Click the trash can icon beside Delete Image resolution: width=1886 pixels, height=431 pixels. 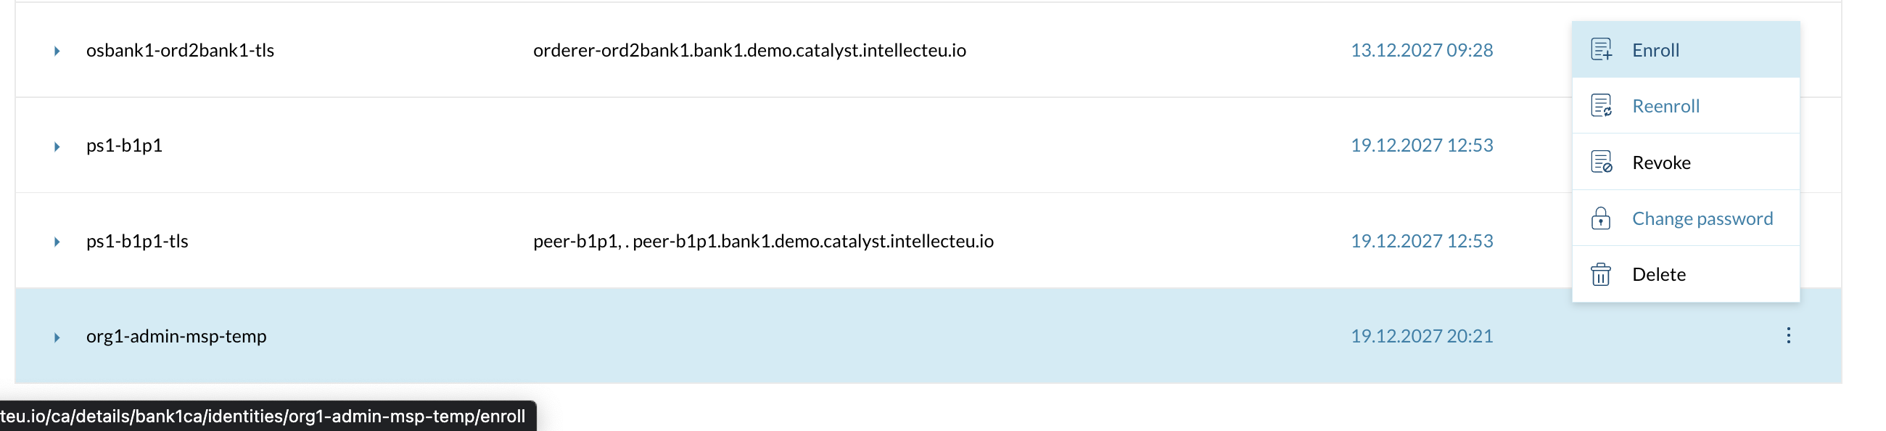[x=1602, y=274]
